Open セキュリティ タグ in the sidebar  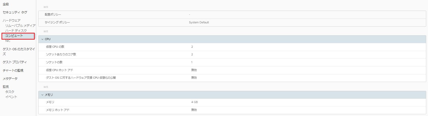click(15, 12)
